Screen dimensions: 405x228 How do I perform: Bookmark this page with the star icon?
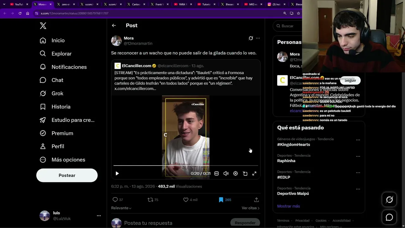pos(298,13)
